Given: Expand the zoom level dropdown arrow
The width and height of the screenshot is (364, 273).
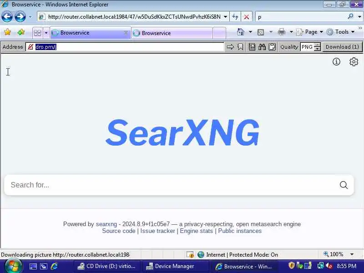Looking at the screenshot, I should coord(352,254).
